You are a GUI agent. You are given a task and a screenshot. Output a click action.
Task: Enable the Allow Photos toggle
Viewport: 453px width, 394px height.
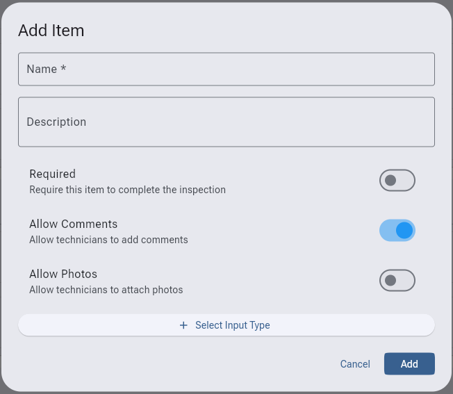coord(397,280)
